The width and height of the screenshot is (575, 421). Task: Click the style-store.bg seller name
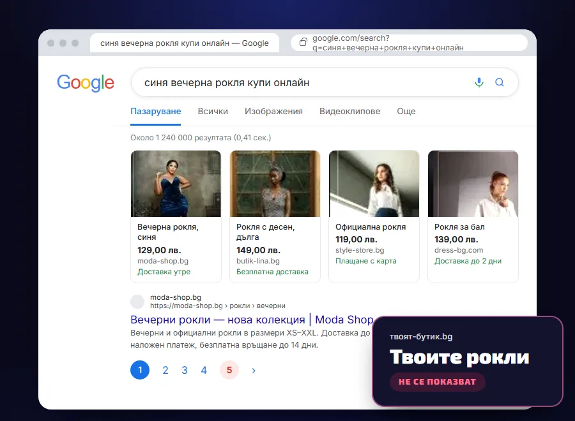coord(360,250)
